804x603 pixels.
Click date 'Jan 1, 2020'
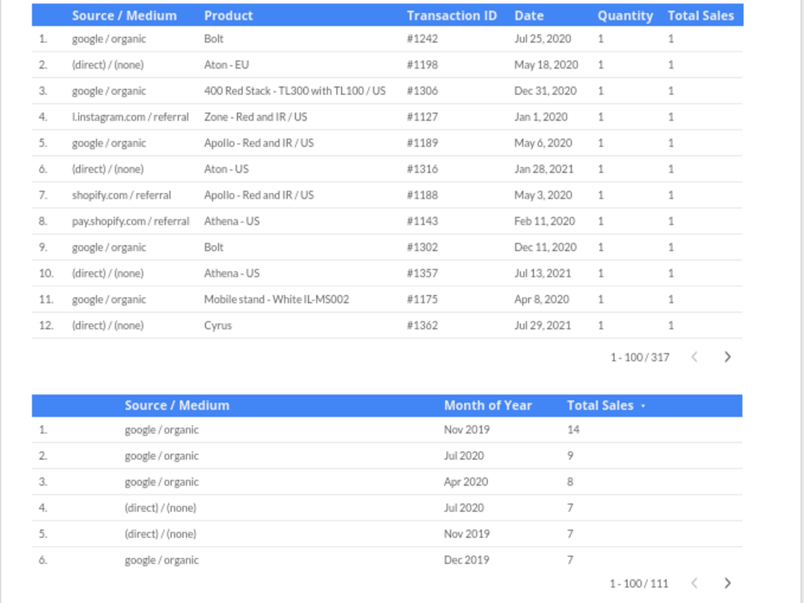coord(541,117)
